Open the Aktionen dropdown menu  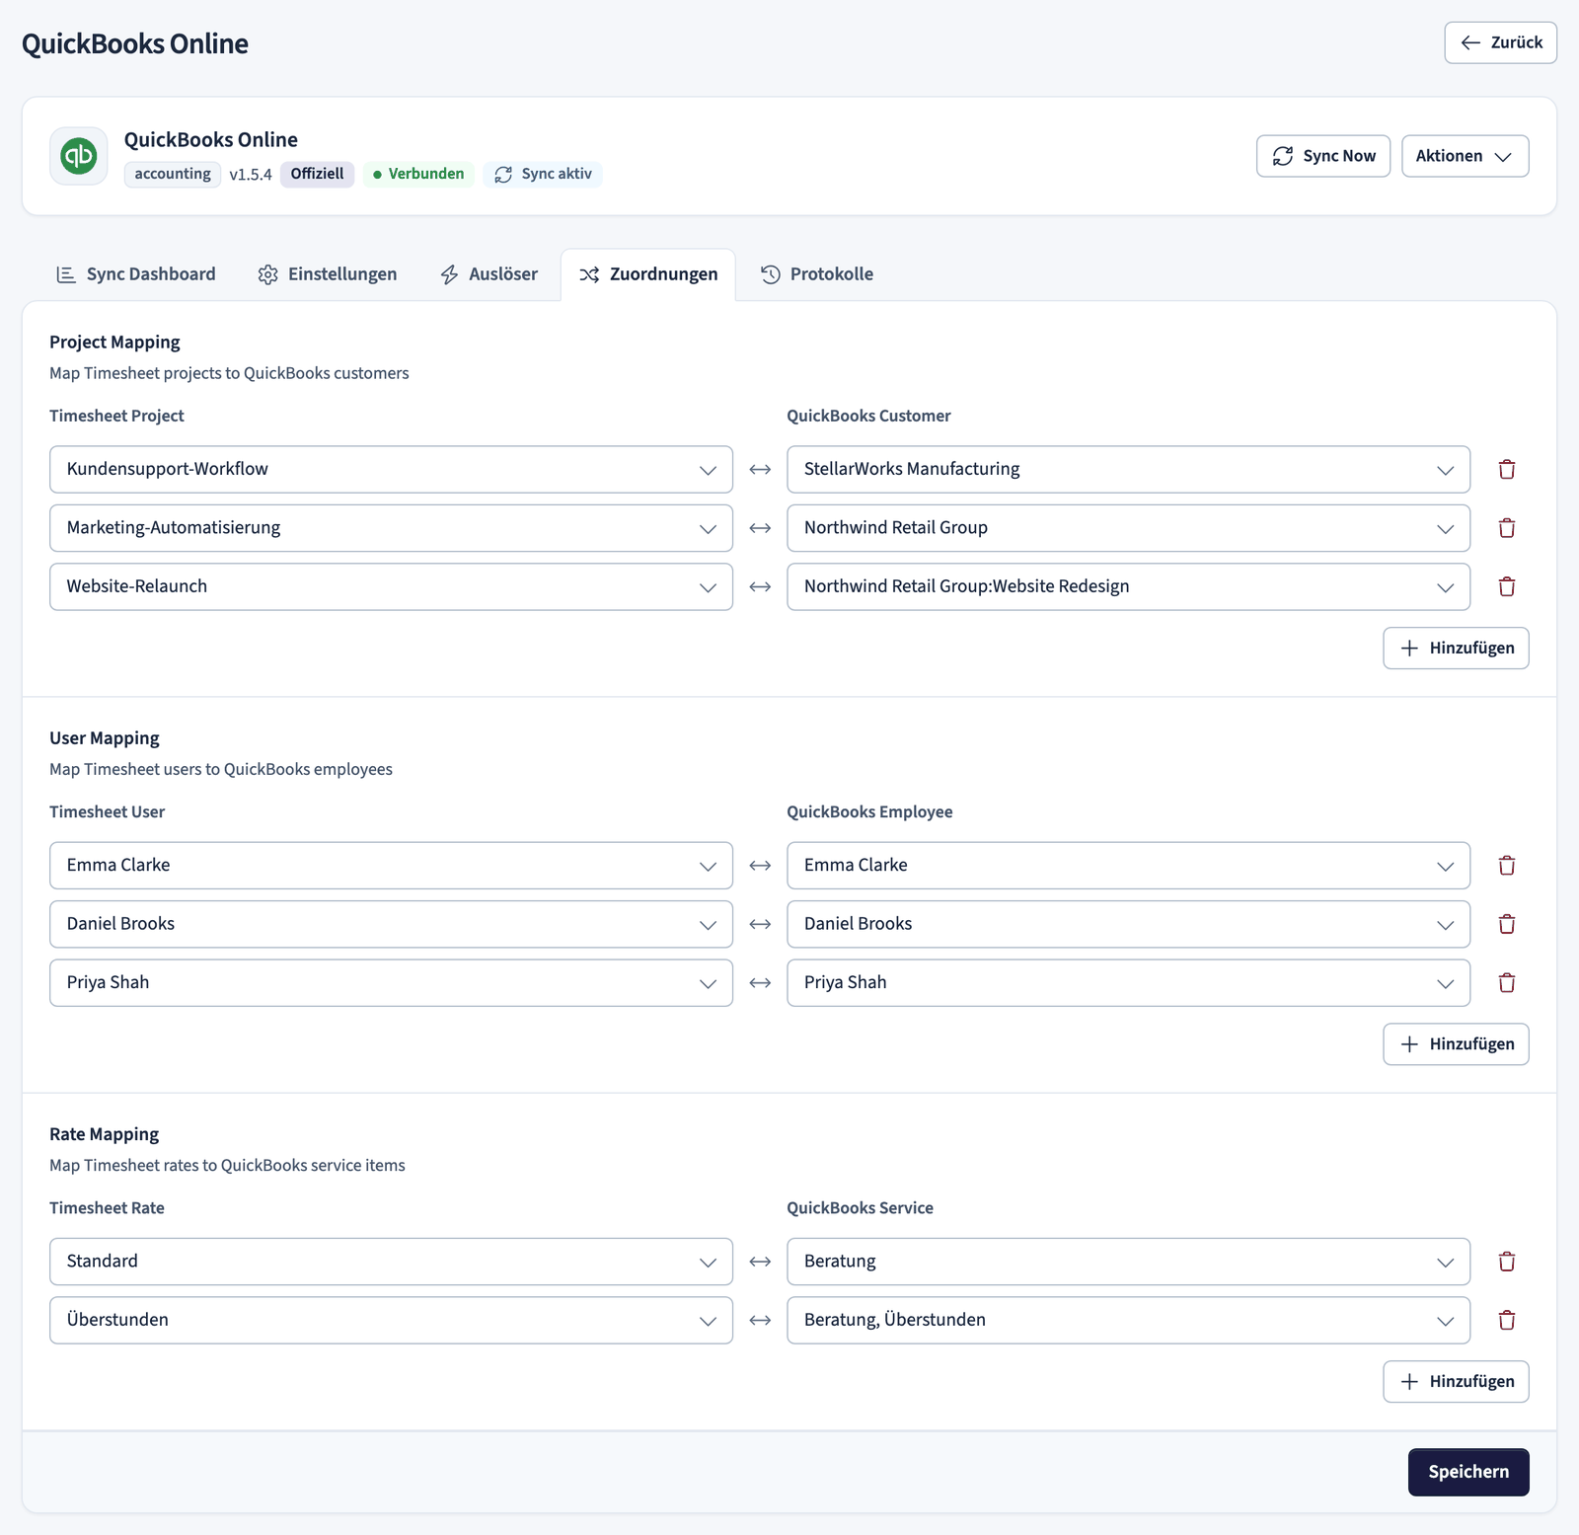(x=1465, y=156)
